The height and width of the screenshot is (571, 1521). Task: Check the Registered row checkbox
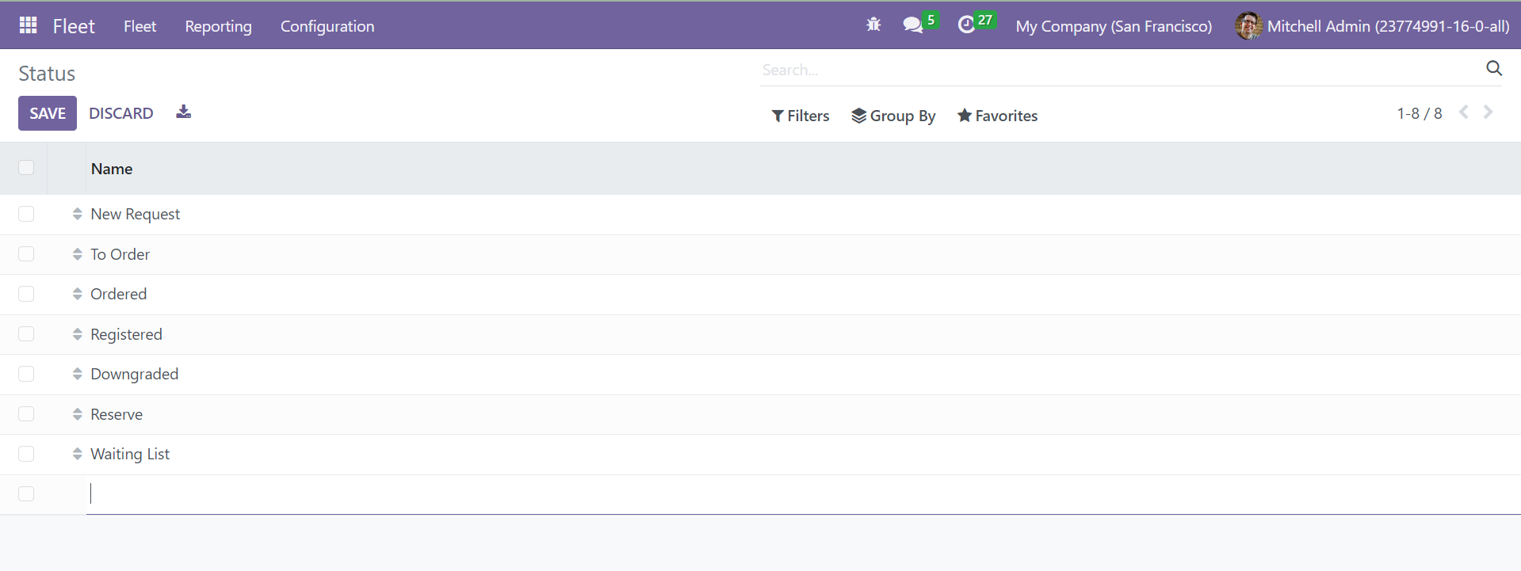coord(26,333)
